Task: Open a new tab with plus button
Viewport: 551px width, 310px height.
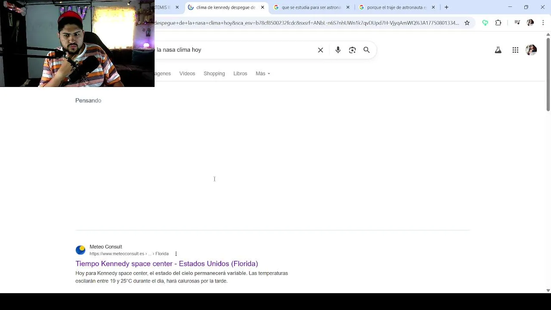Action: pos(446,7)
